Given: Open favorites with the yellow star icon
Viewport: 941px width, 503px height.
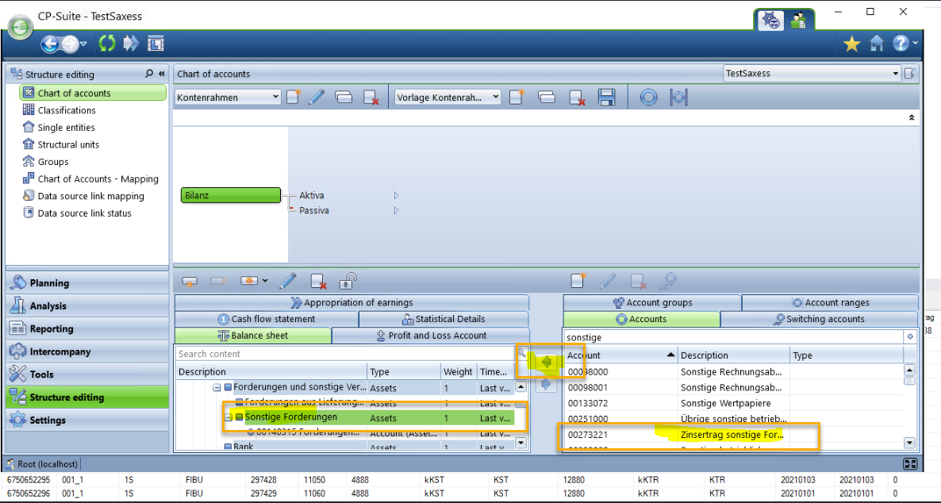Looking at the screenshot, I should [851, 44].
